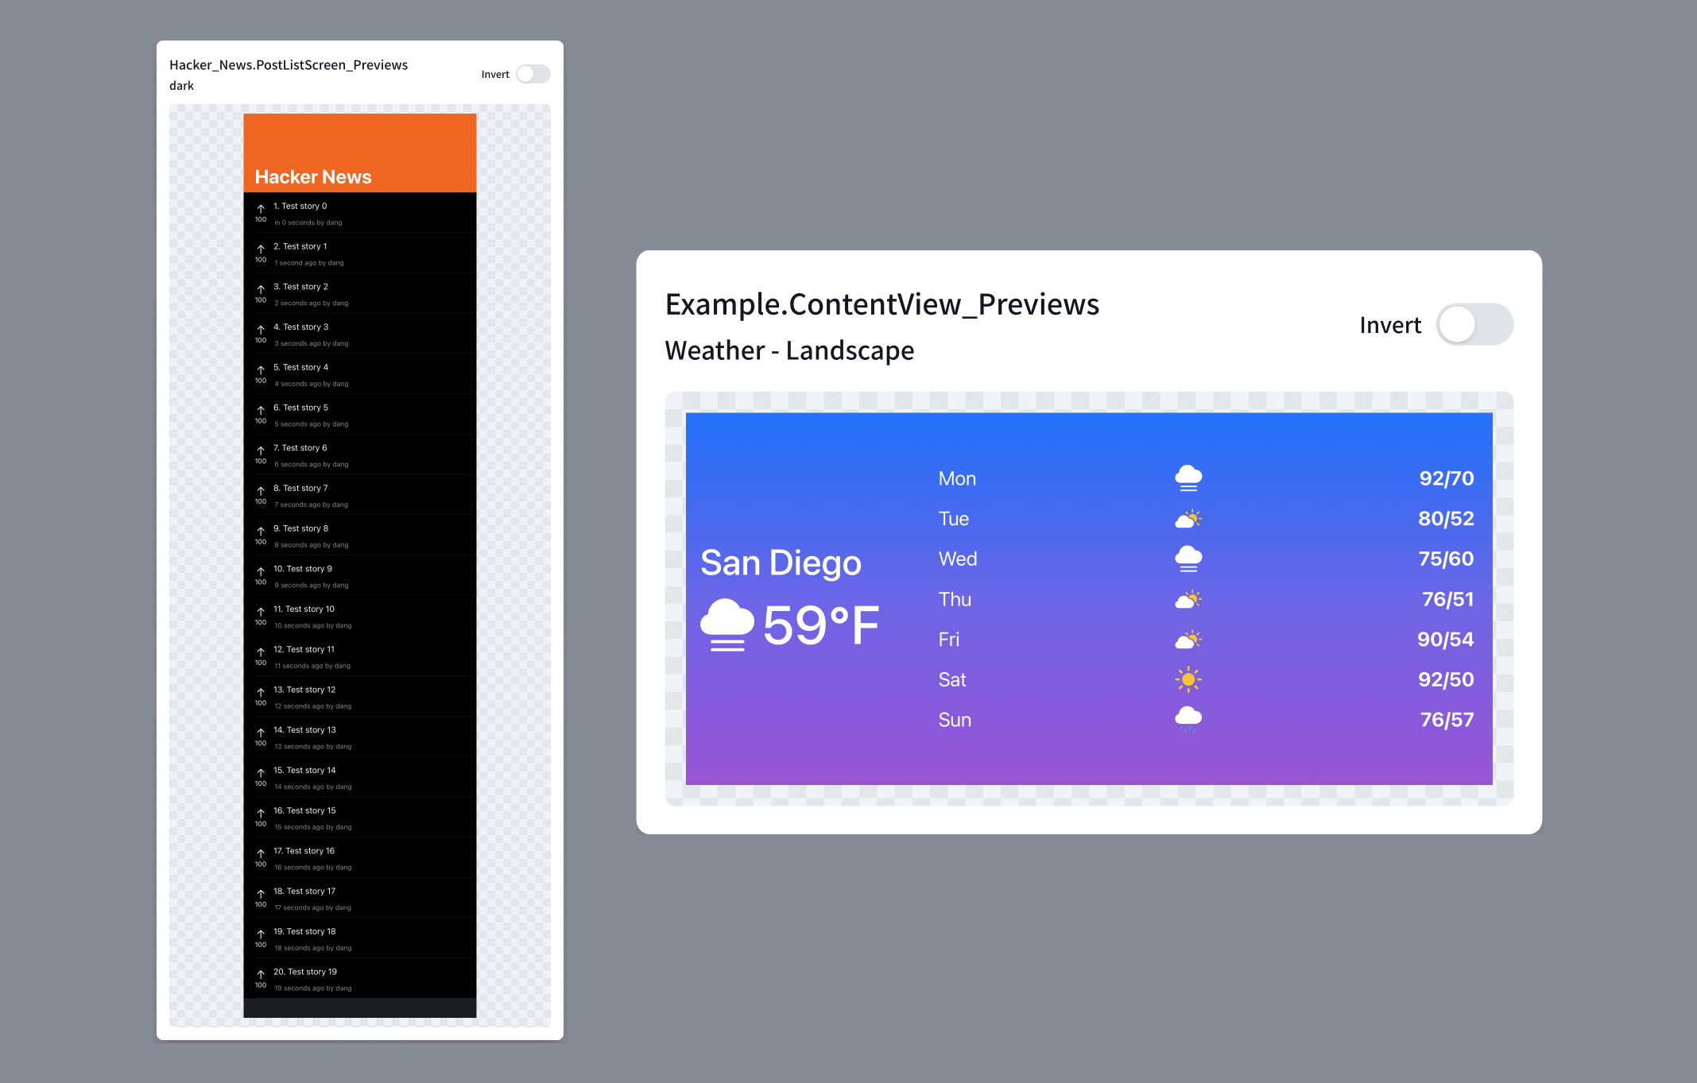Enable Invert on the weather preview

[x=1474, y=324]
